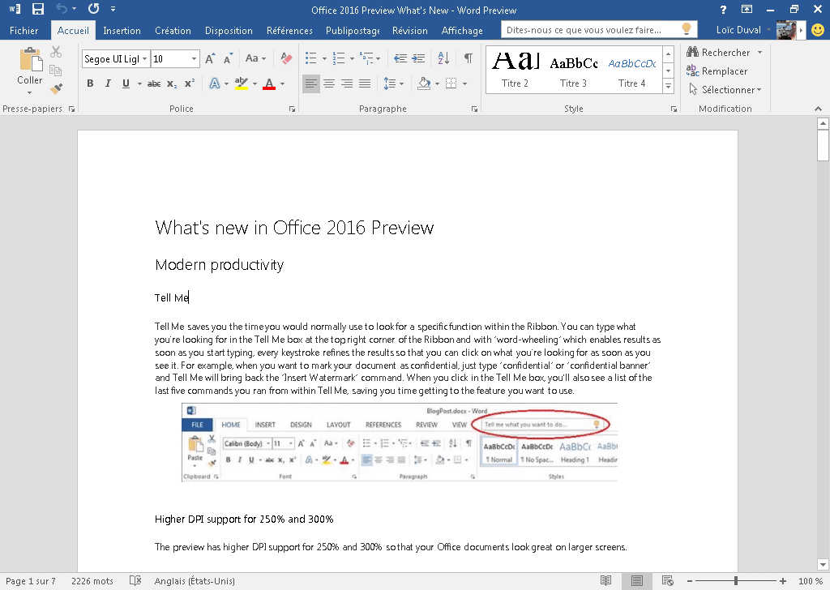This screenshot has width=830, height=590.
Task: Increase font size with grow font icon
Action: [x=210, y=58]
